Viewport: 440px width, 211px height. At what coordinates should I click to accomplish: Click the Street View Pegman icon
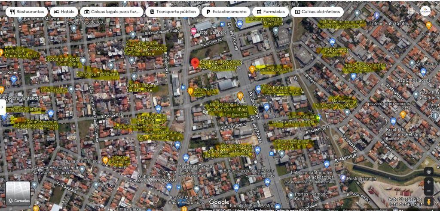[x=428, y=201]
